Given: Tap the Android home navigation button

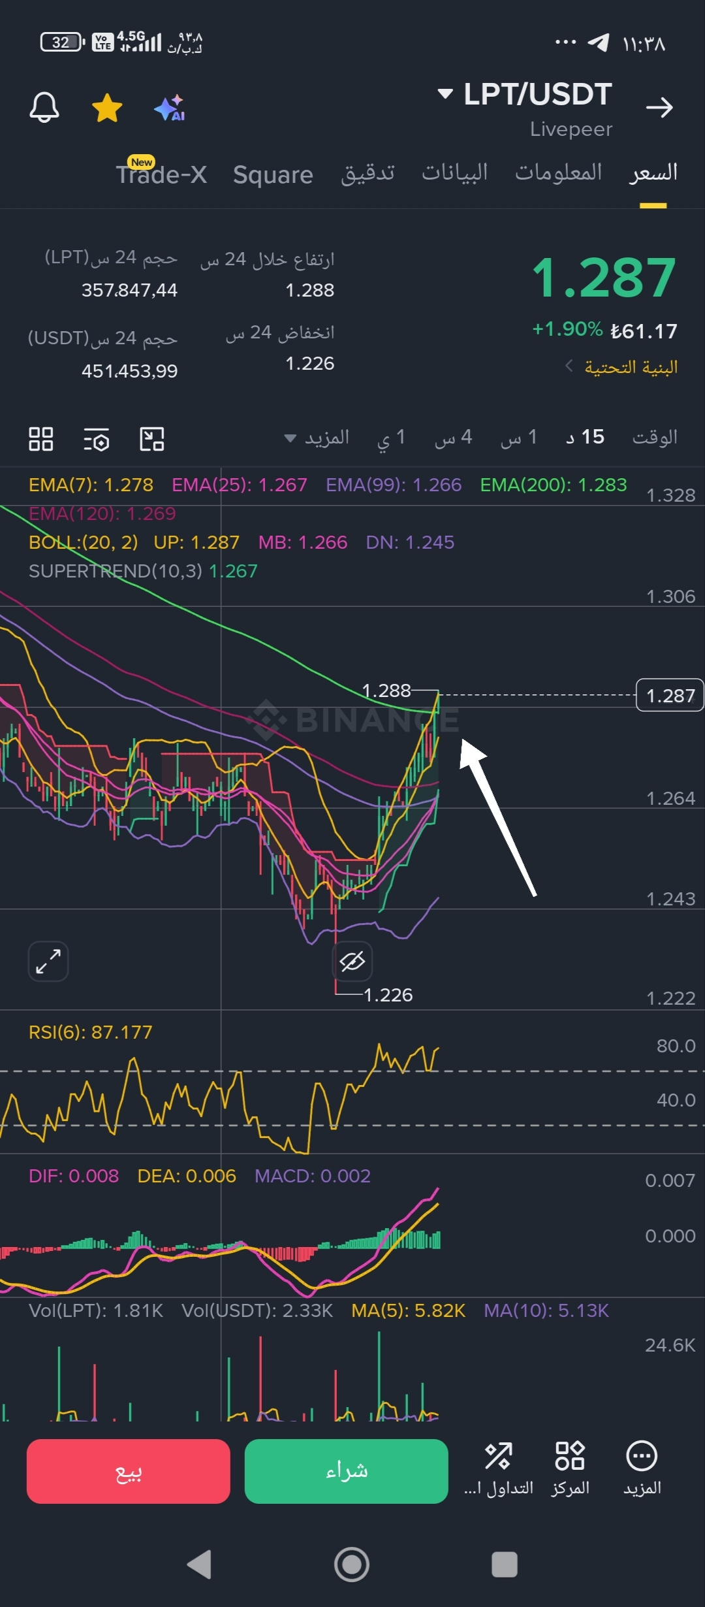Looking at the screenshot, I should click(x=352, y=1565).
